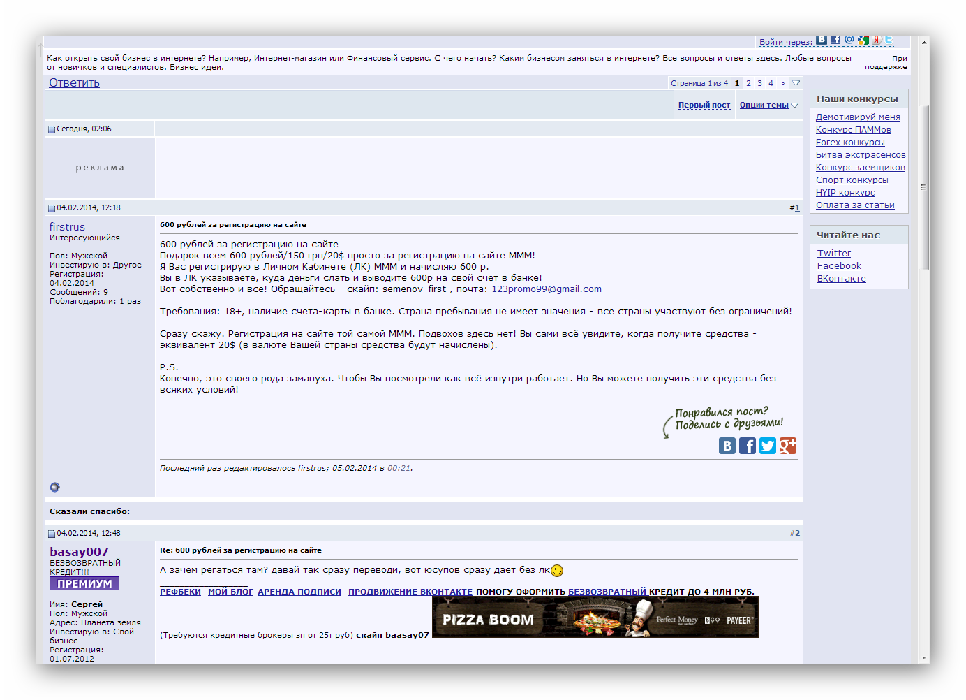Viewport: 966px width, 700px height.
Task: Jump to Первый пост
Action: click(704, 105)
